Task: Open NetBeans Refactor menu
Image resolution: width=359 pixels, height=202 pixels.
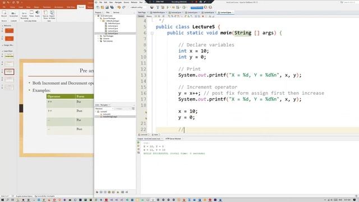Action: coord(134,2)
